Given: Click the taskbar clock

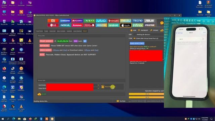Looking at the screenshot, I should coord(205,119).
